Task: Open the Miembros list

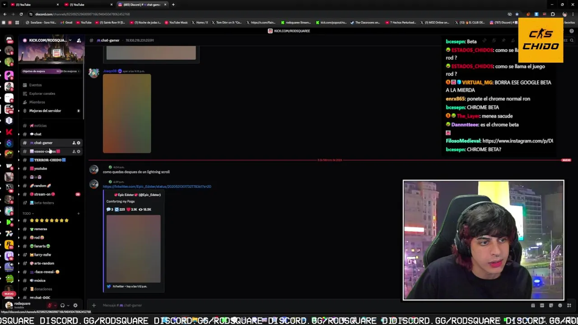Action: 51,102
